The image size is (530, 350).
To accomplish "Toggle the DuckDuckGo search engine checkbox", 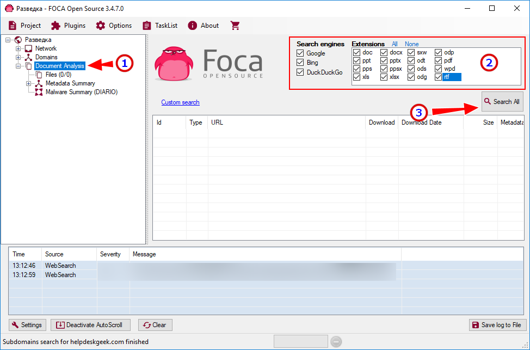I will click(300, 72).
